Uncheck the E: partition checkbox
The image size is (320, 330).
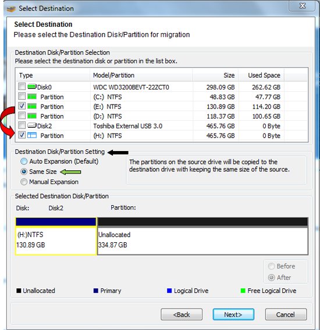22,106
